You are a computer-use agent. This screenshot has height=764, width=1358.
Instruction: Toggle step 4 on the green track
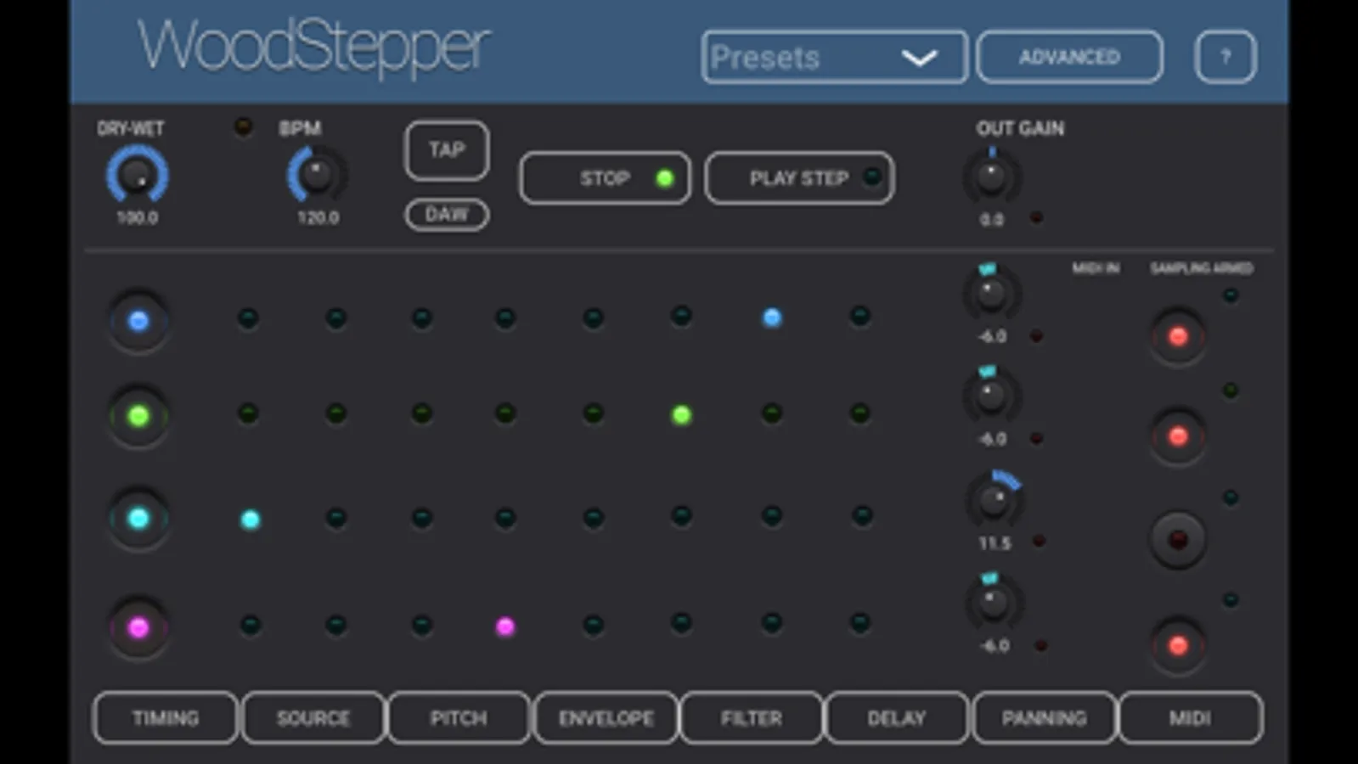point(505,413)
